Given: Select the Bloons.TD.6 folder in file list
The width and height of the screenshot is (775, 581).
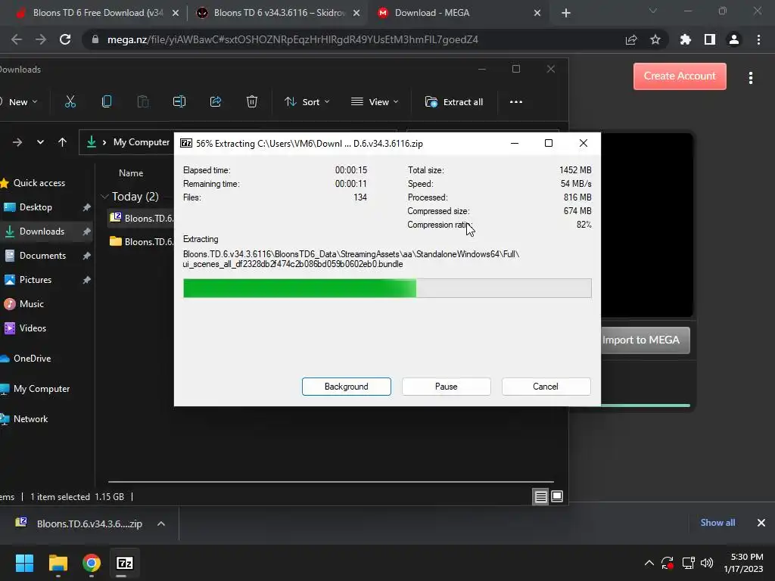Looking at the screenshot, I should 142,241.
